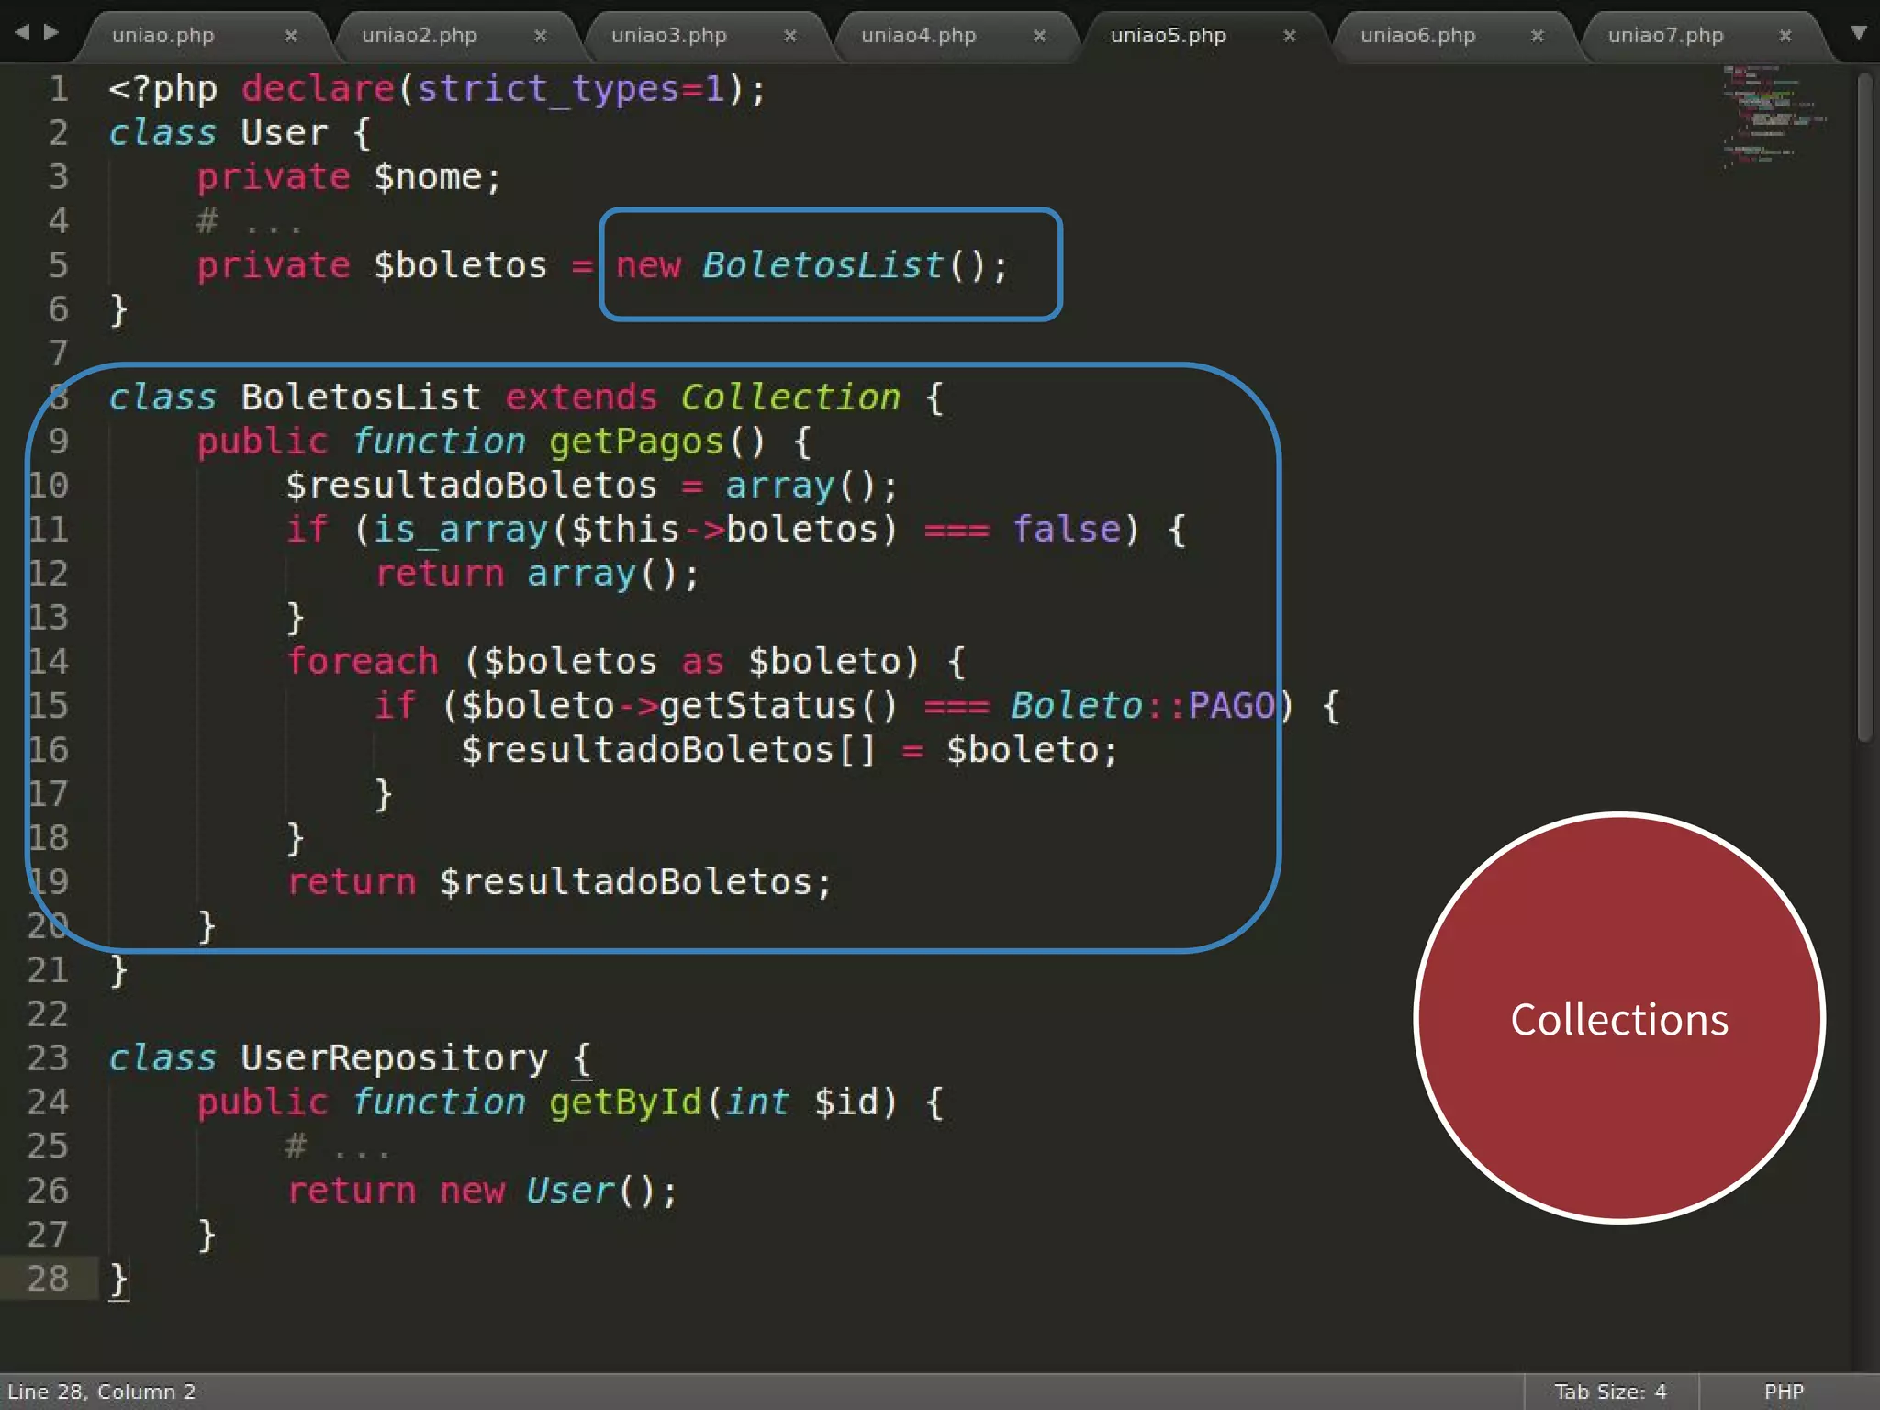This screenshot has height=1410, width=1880.
Task: Switch to the uniao7.php tab
Action: (x=1665, y=36)
